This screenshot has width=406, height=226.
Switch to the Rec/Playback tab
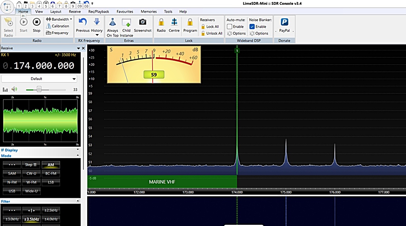pos(98,12)
